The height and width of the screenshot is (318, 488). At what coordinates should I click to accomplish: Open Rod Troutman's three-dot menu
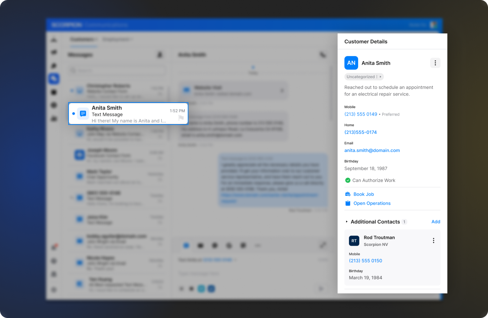(x=433, y=241)
